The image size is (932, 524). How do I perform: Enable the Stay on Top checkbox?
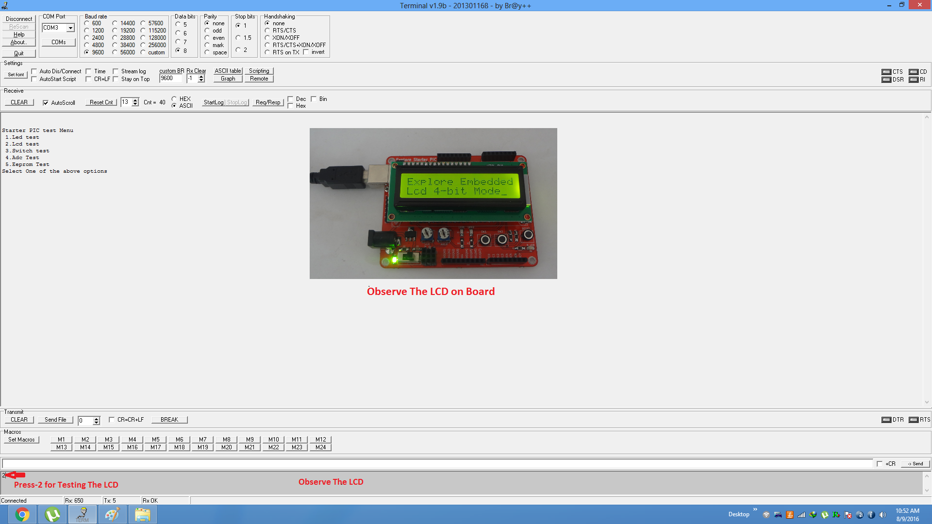[x=116, y=79]
